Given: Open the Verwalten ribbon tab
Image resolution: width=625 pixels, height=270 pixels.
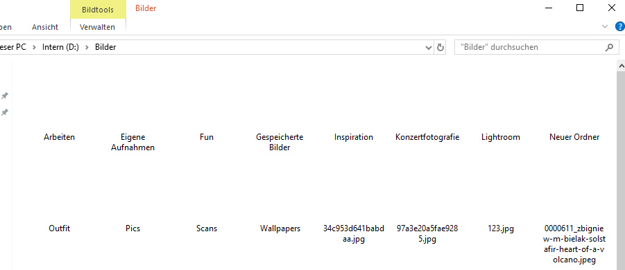Looking at the screenshot, I should click(98, 27).
